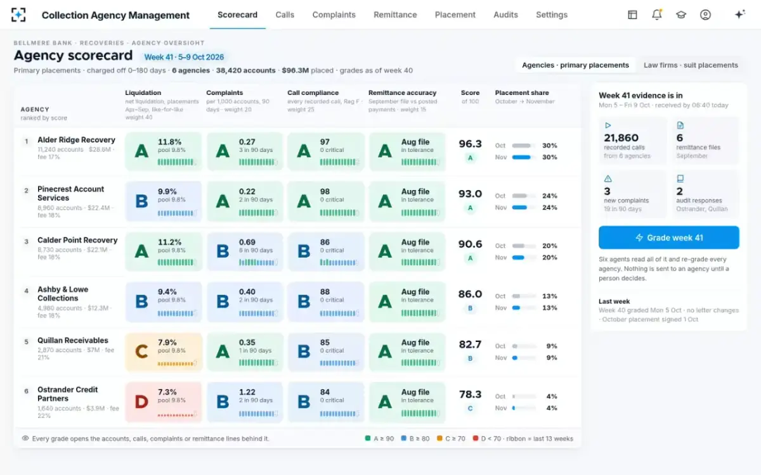This screenshot has width=761, height=475.
Task: Click the Remittance accuracy column header
Action: click(403, 92)
